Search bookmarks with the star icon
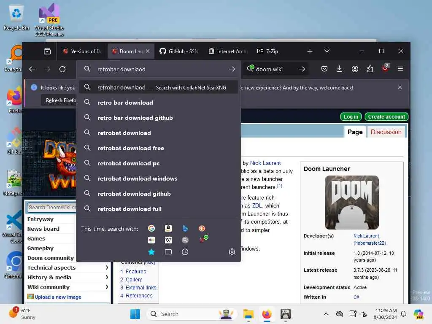 click(151, 252)
